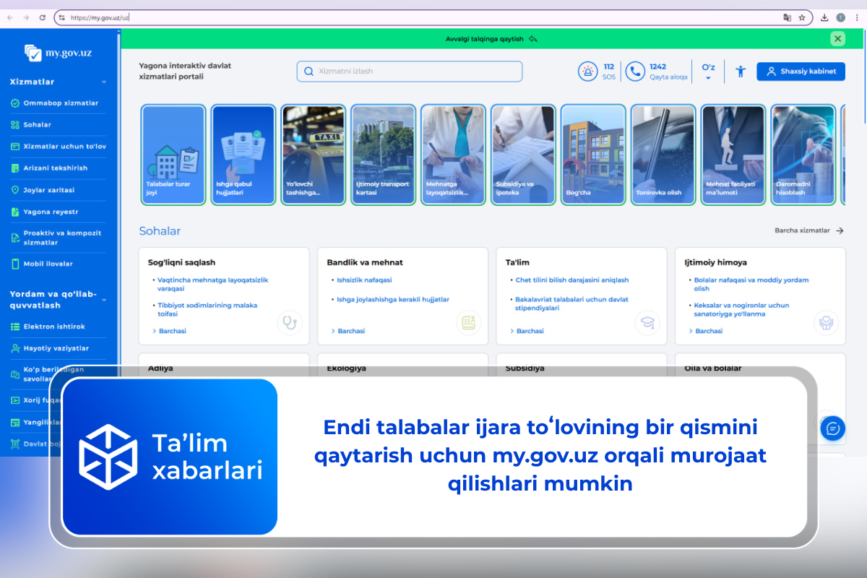Collapse the Xizmatlar sidebar section
Image resolution: width=867 pixels, height=578 pixels.
(x=103, y=82)
